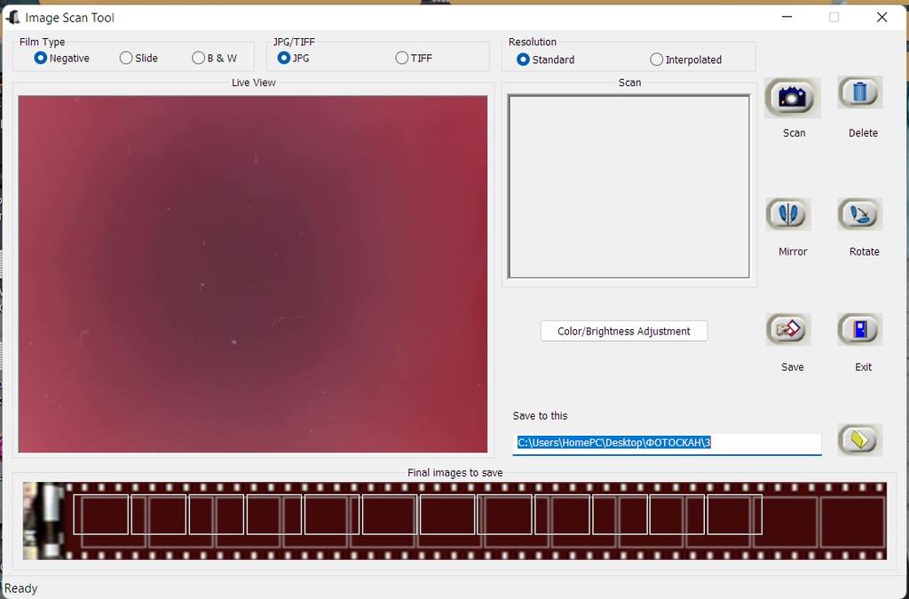909x599 pixels.
Task: Choose the B & W film type
Action: tap(198, 58)
